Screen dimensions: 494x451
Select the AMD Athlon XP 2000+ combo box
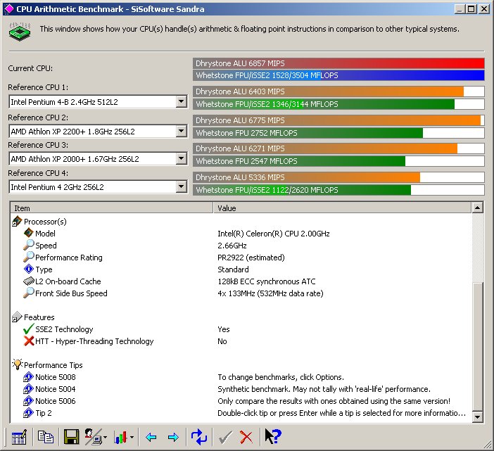click(x=99, y=159)
